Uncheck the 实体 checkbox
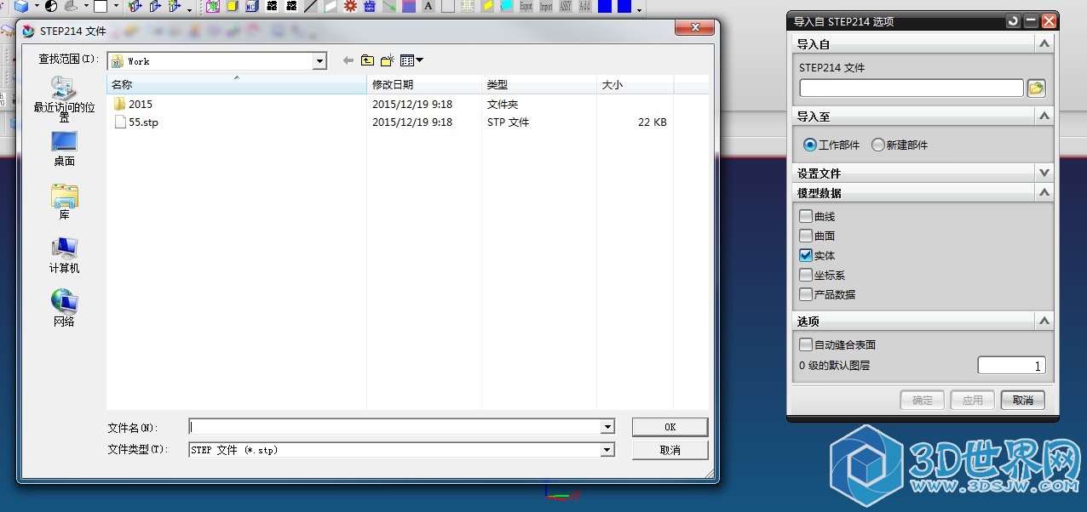Screen dimensions: 1087x512 point(806,255)
